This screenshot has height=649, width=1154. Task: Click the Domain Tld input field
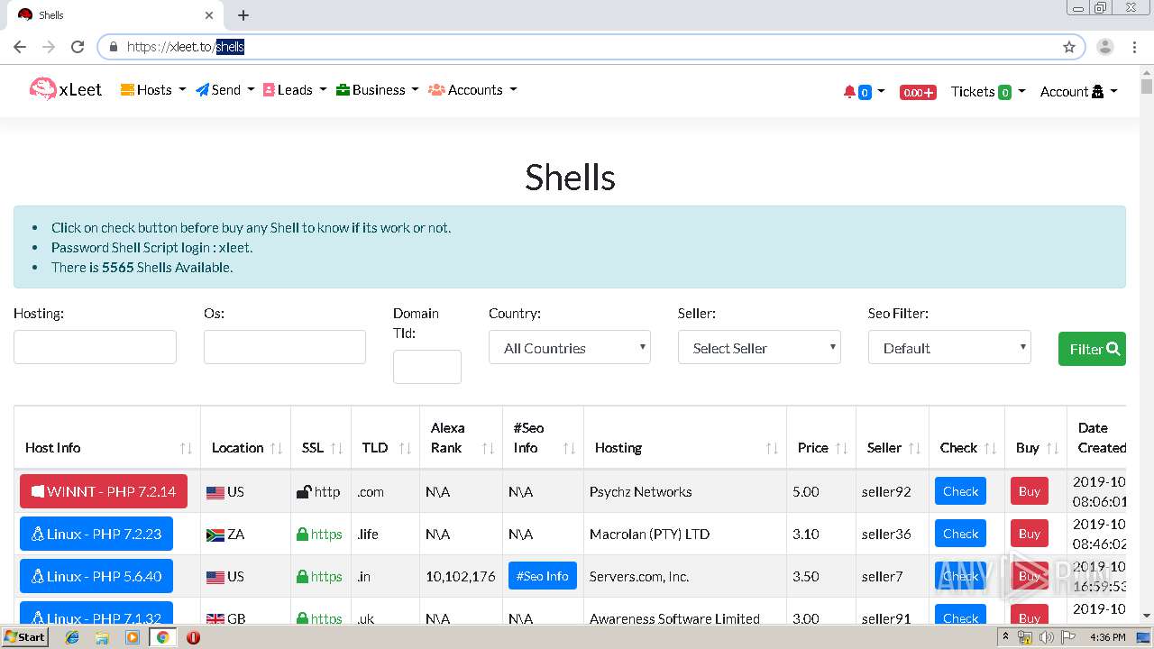click(427, 367)
